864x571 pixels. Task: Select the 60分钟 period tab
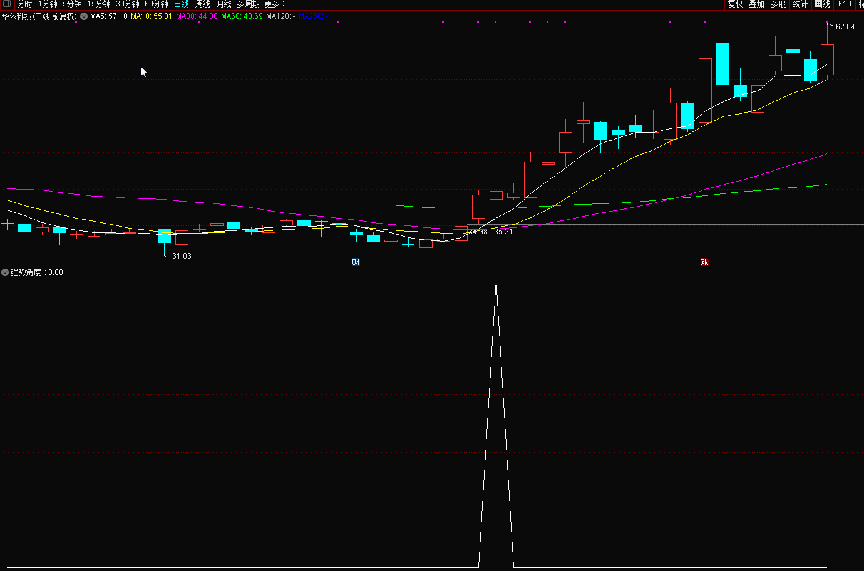(157, 4)
